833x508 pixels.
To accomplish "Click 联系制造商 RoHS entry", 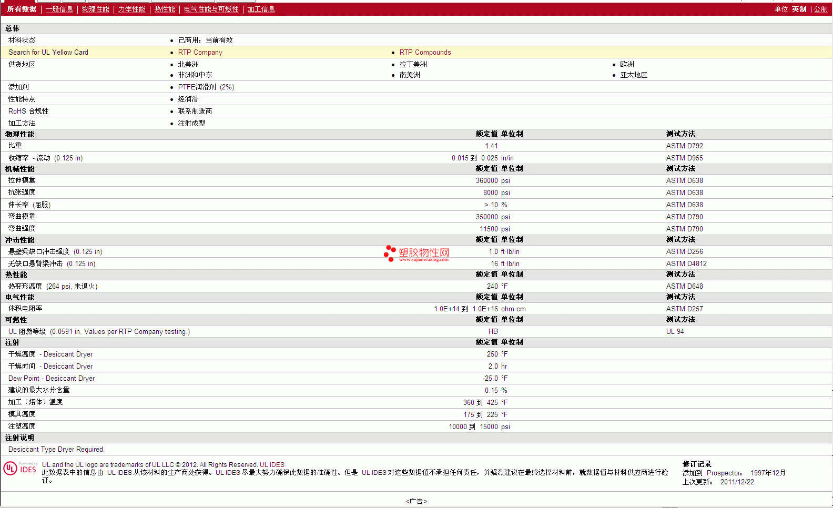I will (x=195, y=111).
